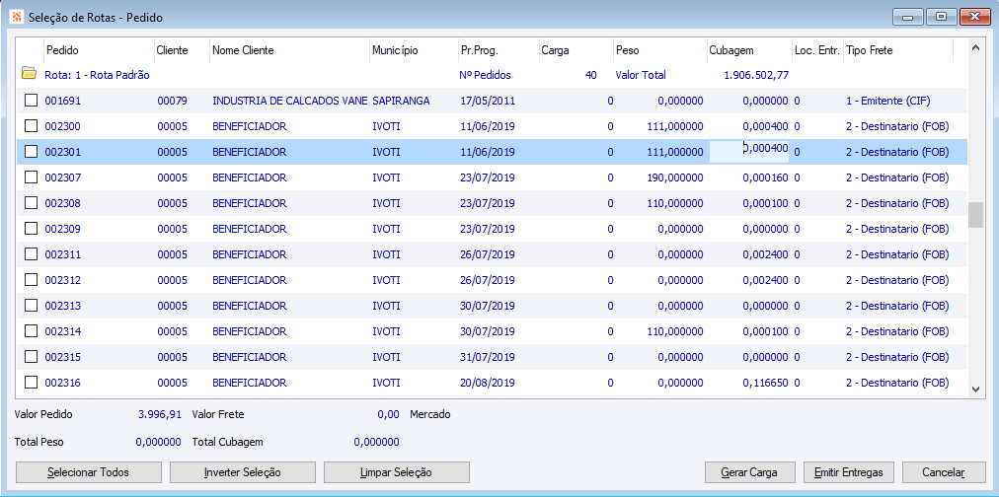The image size is (999, 497).
Task: Tick the checkbox for pedido 002301
Action: tap(31, 152)
